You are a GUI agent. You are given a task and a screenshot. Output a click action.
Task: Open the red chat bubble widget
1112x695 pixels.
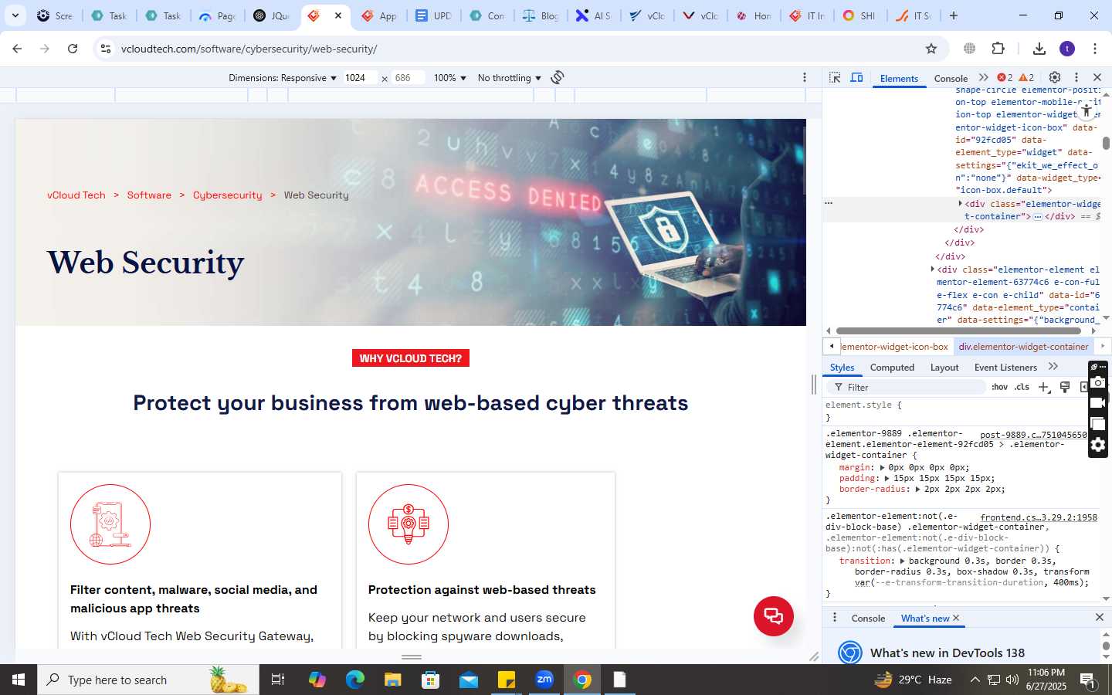774,616
